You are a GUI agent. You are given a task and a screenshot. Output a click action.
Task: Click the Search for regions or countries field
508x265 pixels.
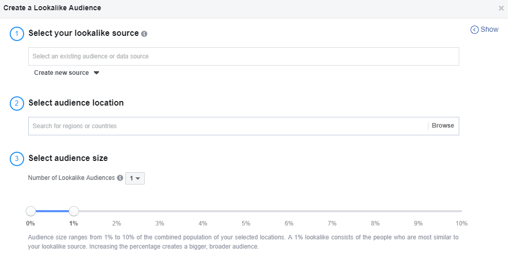coord(228,126)
